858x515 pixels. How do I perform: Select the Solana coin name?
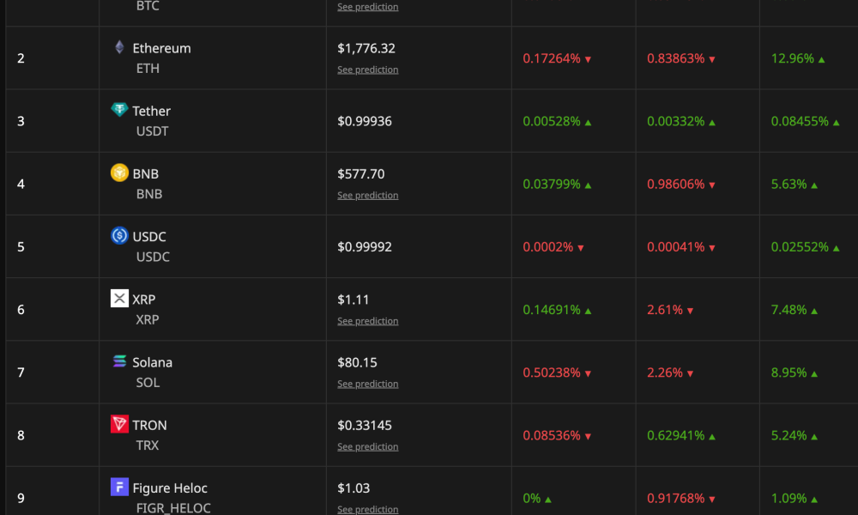[x=152, y=362]
